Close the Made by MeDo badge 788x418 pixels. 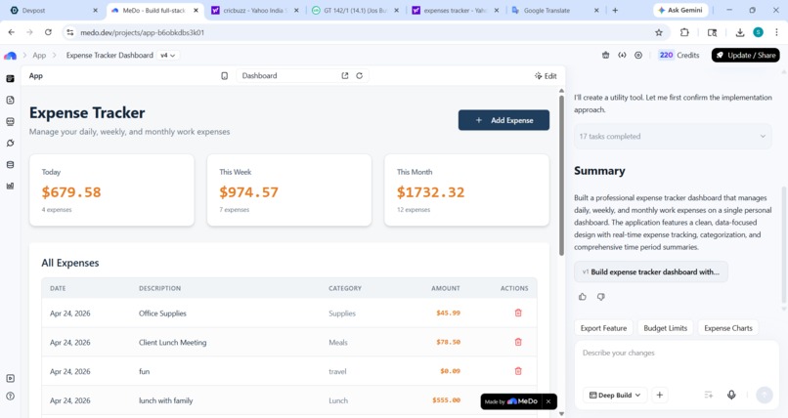click(548, 401)
